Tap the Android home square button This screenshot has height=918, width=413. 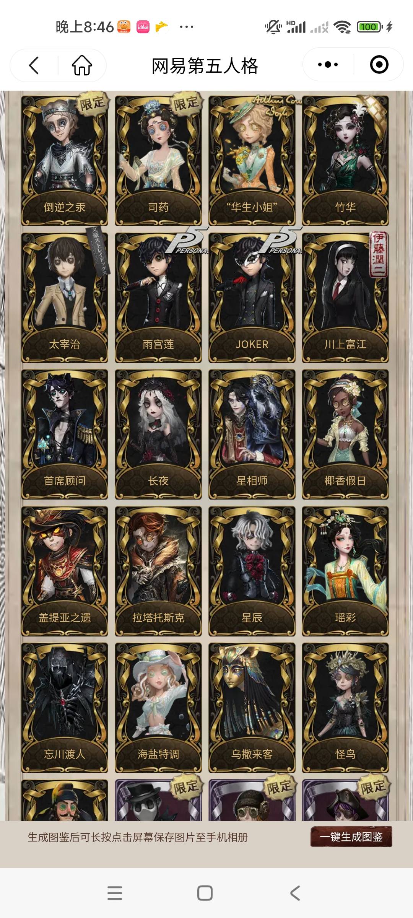205,893
